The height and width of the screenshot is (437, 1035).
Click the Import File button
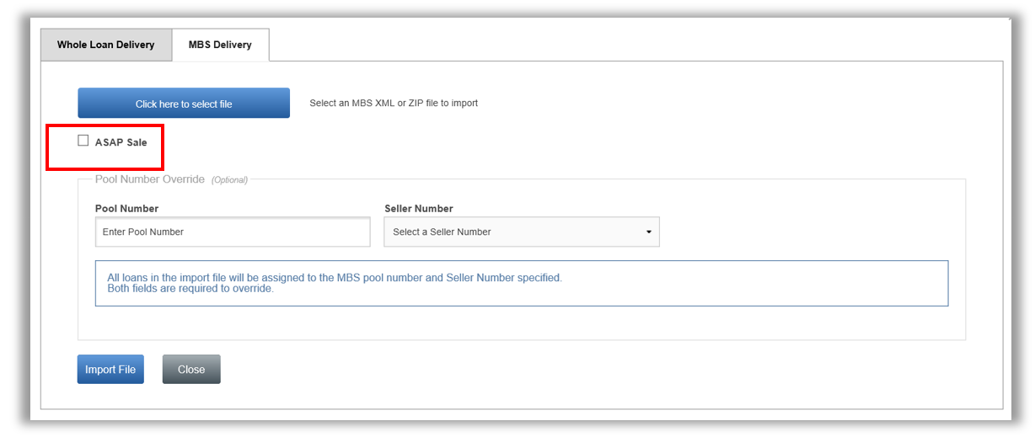(110, 370)
